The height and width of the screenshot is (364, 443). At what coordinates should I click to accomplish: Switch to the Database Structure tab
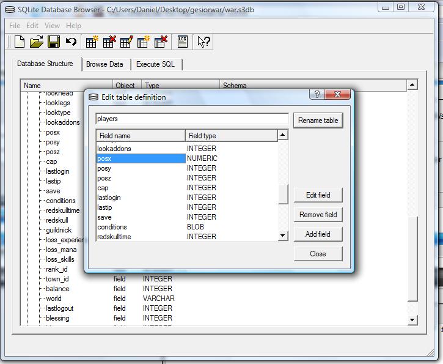click(x=45, y=64)
